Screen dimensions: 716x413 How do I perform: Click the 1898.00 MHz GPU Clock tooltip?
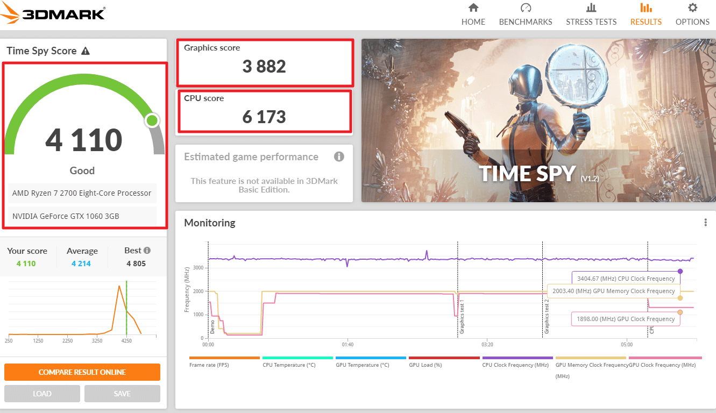point(625,319)
